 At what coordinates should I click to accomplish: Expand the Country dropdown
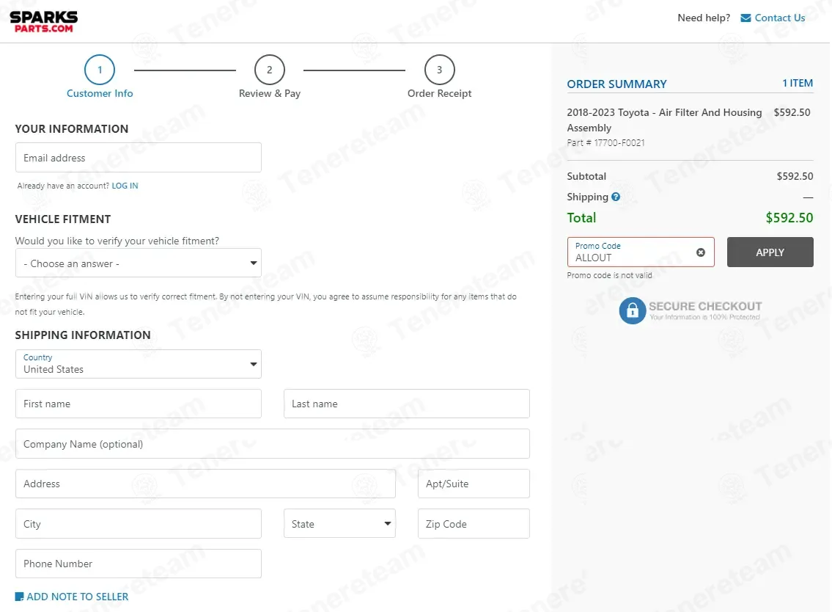pyautogui.click(x=139, y=364)
